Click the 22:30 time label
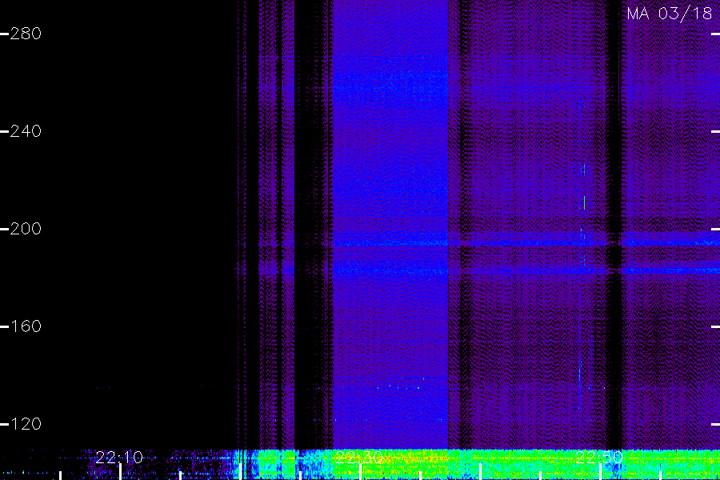Screen dimensions: 720x480 [359, 458]
